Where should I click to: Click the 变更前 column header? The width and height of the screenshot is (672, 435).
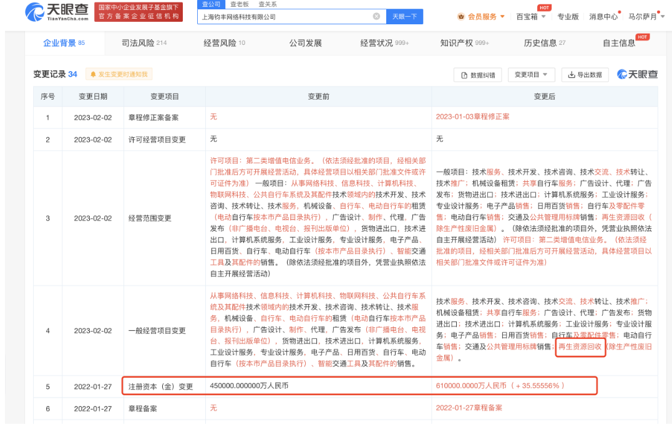318,97
